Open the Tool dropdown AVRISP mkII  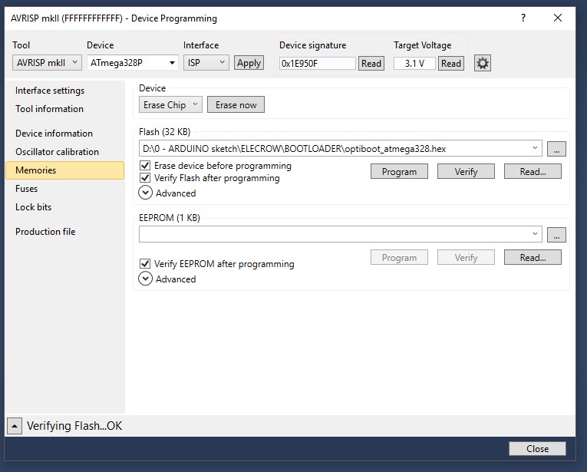pos(47,62)
